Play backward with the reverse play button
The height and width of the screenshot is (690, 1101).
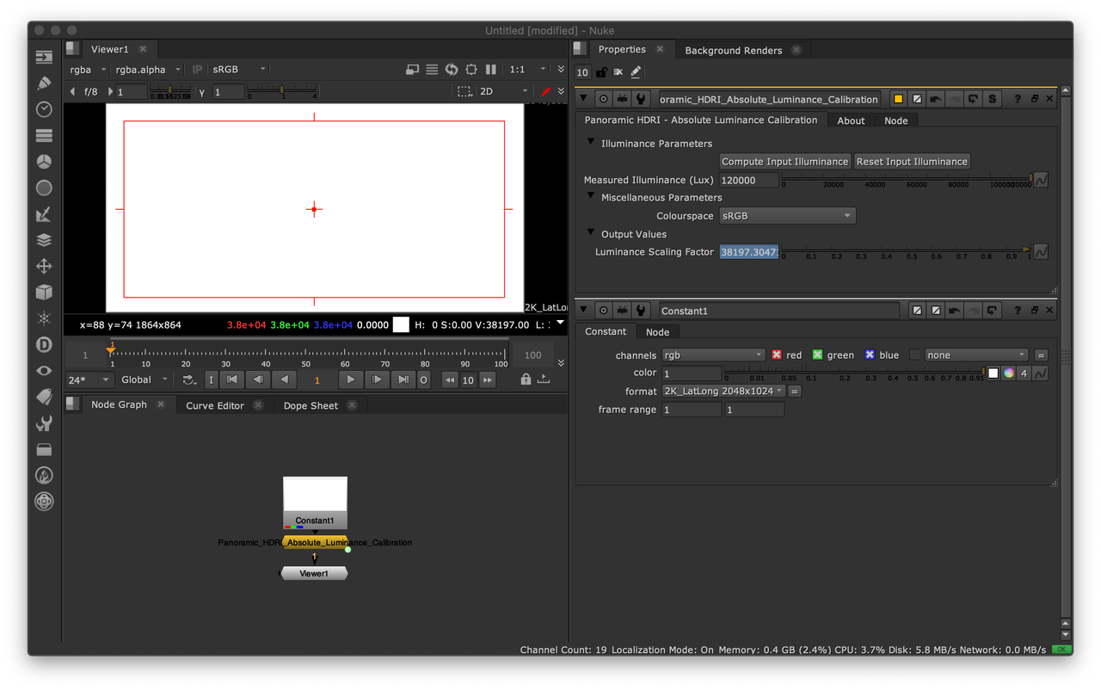(x=285, y=379)
